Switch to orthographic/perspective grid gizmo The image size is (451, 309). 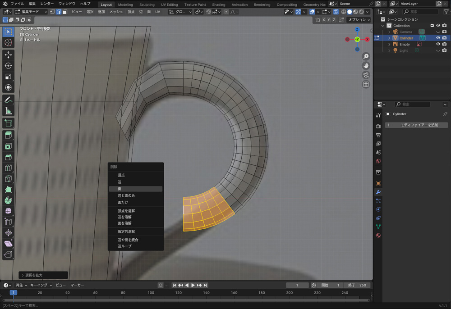[366, 85]
